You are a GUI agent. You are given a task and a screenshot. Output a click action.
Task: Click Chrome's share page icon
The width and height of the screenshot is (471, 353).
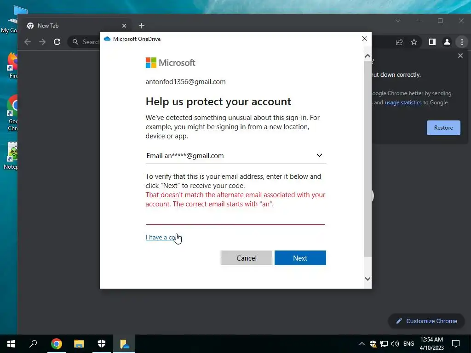tap(399, 42)
